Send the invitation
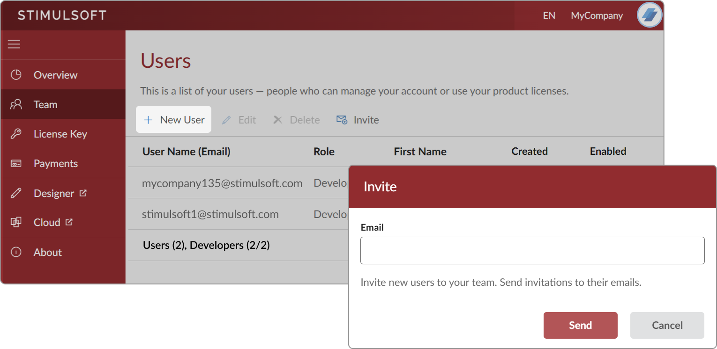Image resolution: width=717 pixels, height=349 pixels. [x=580, y=325]
